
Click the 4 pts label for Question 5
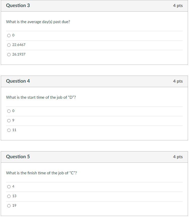pyautogui.click(x=178, y=156)
